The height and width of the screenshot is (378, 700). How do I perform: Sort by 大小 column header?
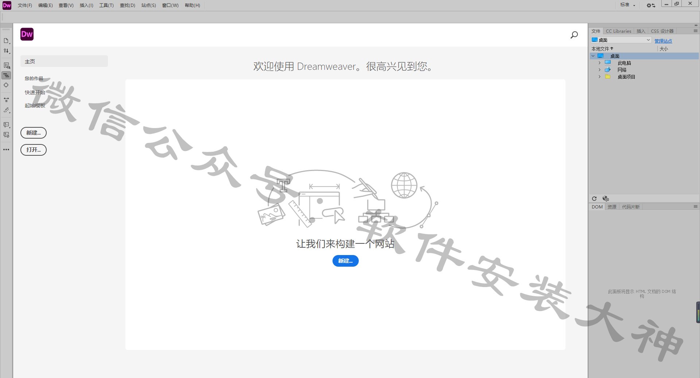pyautogui.click(x=664, y=49)
